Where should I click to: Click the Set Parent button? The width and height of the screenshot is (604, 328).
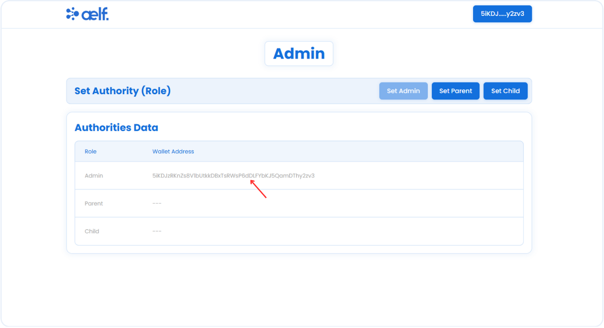coord(456,91)
